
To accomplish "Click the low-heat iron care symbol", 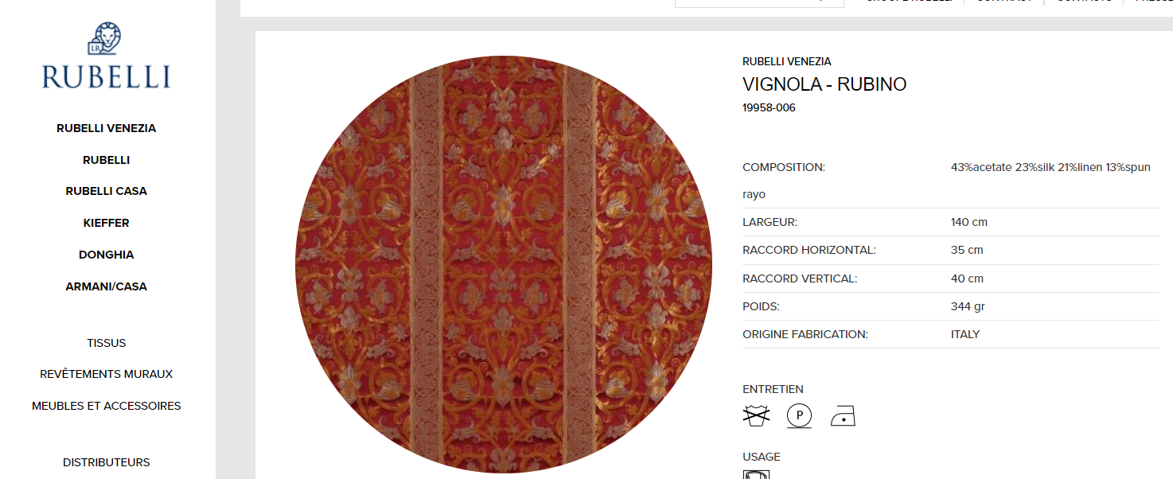I will [x=843, y=416].
